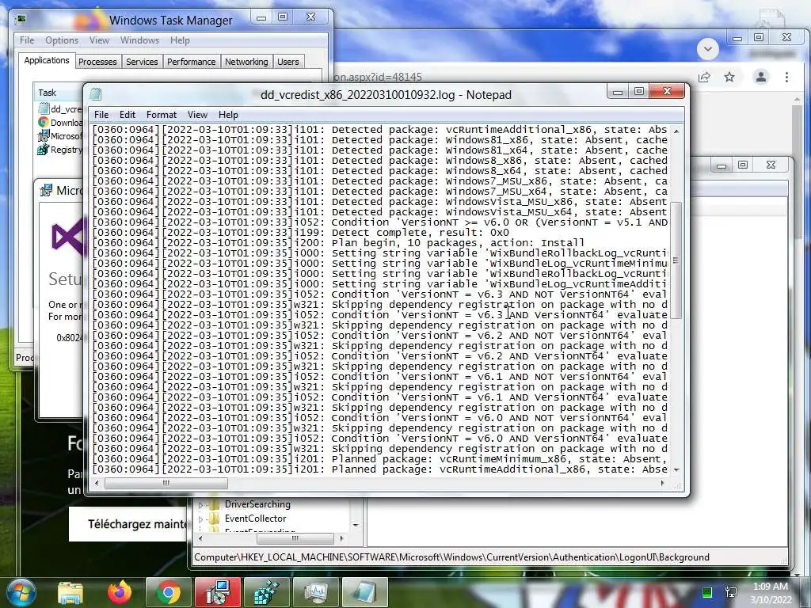Image resolution: width=811 pixels, height=608 pixels.
Task: Switch to the Performance tab
Action: pos(191,62)
